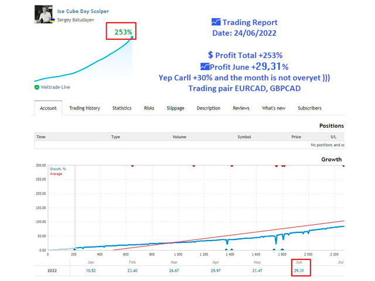Open the Ice Cube Day Scalper title link
This screenshot has height=281, width=375.
point(83,11)
